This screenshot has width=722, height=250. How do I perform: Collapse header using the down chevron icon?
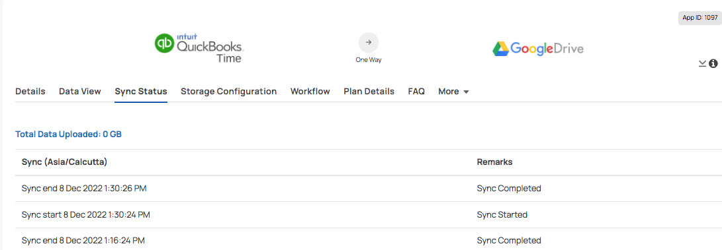click(702, 63)
